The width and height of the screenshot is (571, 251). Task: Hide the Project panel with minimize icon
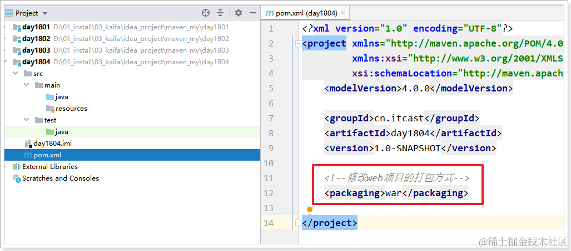253,13
